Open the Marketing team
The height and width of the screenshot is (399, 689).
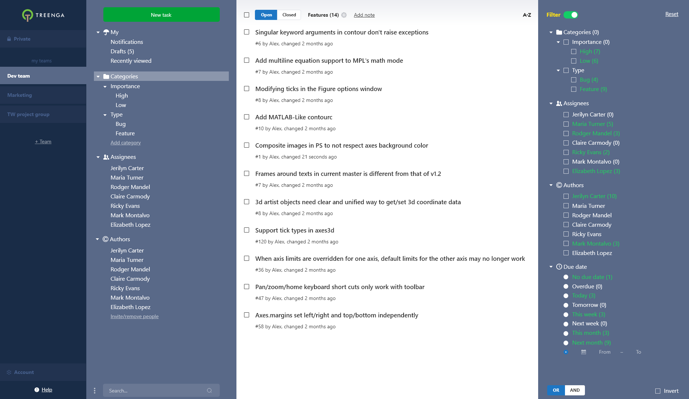tap(20, 95)
